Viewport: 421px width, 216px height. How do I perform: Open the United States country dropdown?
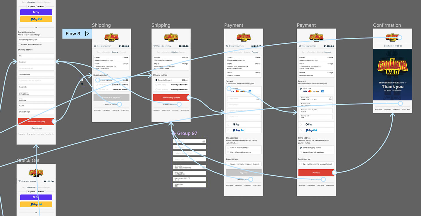click(x=36, y=93)
